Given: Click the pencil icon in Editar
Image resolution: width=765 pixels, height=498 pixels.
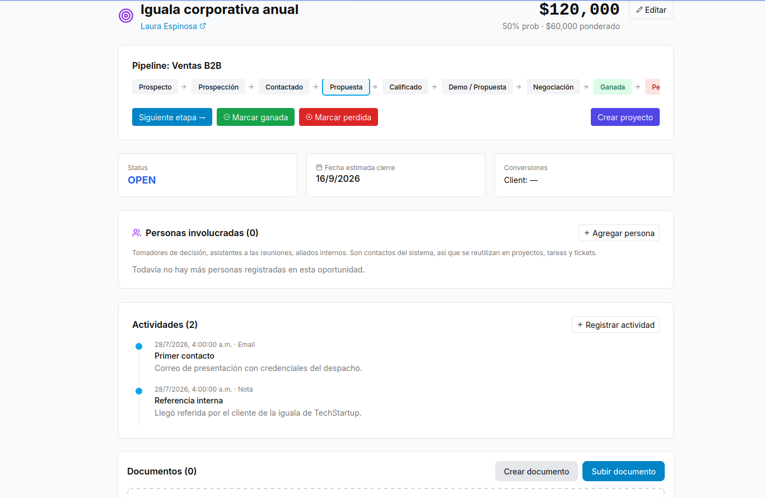Looking at the screenshot, I should 640,10.
